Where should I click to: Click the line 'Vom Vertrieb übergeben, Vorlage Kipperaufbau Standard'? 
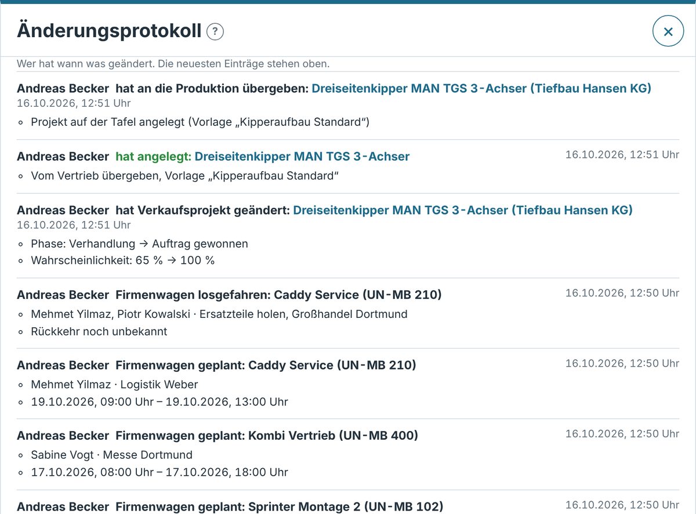click(185, 175)
